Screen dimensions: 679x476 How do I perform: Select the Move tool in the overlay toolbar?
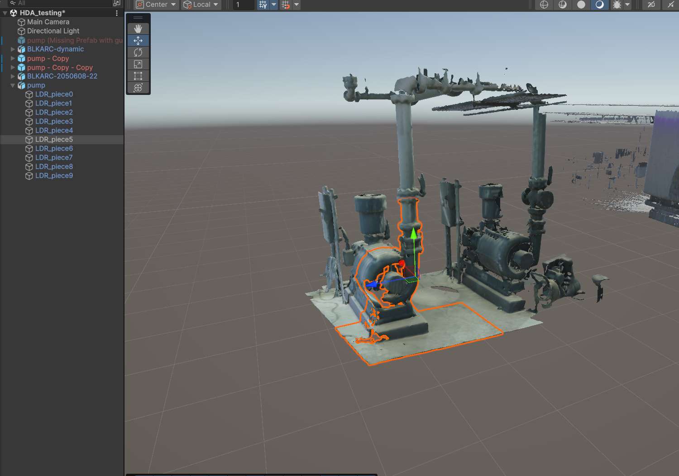pos(138,40)
